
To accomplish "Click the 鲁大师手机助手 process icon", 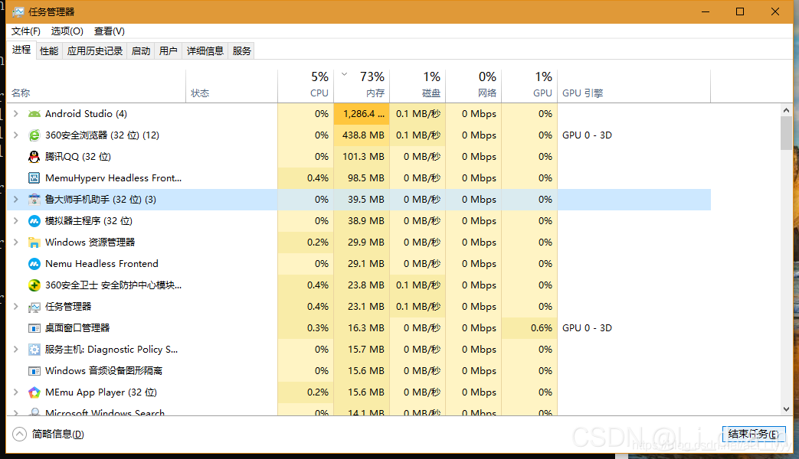I will [x=34, y=200].
